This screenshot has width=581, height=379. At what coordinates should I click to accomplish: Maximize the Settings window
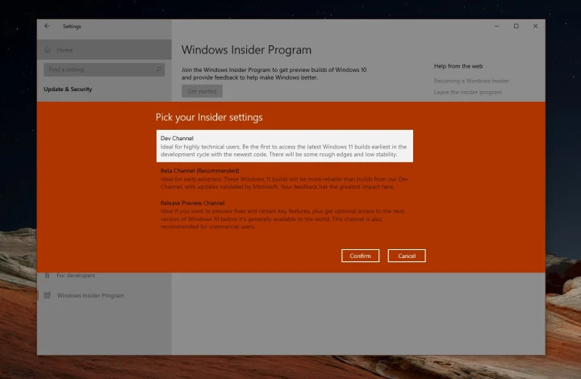(516, 27)
